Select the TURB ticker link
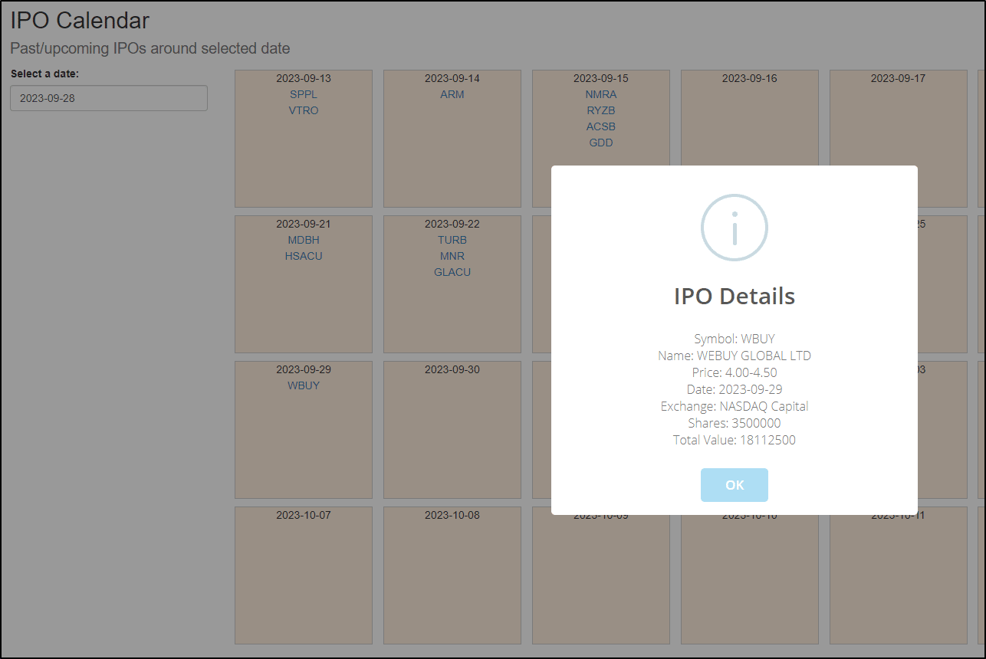 pos(452,240)
